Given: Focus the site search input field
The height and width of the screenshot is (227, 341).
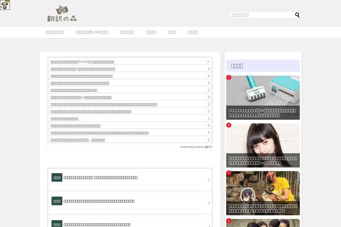Looking at the screenshot, I should [261, 15].
